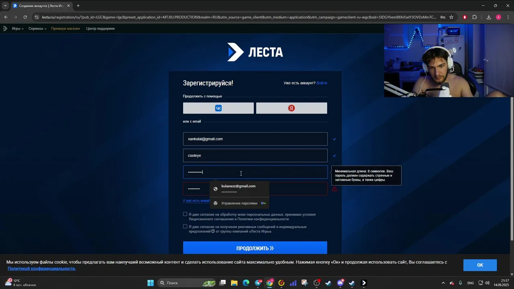Open the red browser extension icon
This screenshot has height=289, width=514.
coord(465,17)
